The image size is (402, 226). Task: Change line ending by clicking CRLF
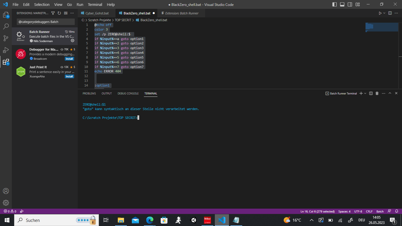(369, 211)
